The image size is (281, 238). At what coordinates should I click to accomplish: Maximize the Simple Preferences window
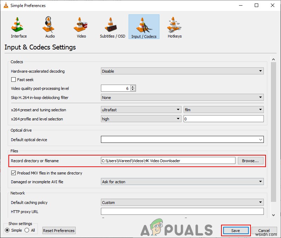pos(256,5)
